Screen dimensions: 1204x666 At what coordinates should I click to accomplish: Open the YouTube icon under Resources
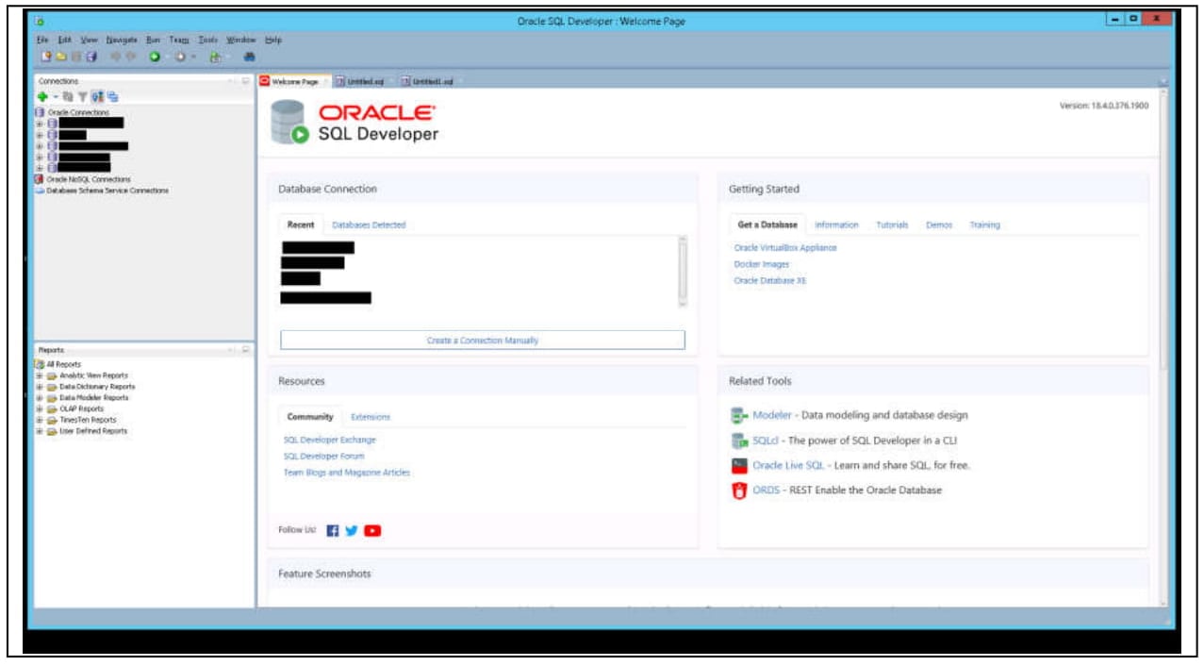(372, 530)
